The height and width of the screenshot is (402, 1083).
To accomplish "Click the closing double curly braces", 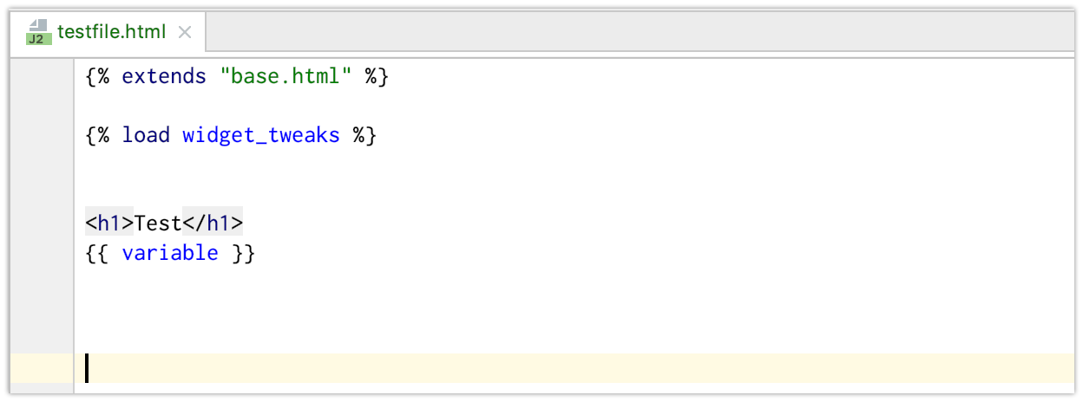I will click(x=243, y=253).
